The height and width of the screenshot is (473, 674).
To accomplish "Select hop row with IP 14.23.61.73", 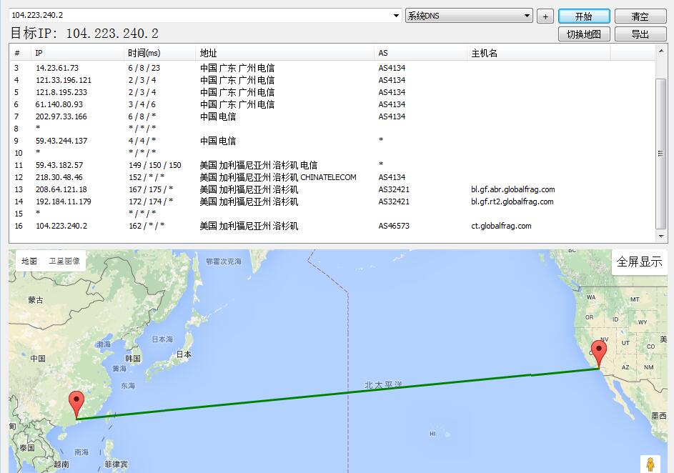I will click(332, 68).
